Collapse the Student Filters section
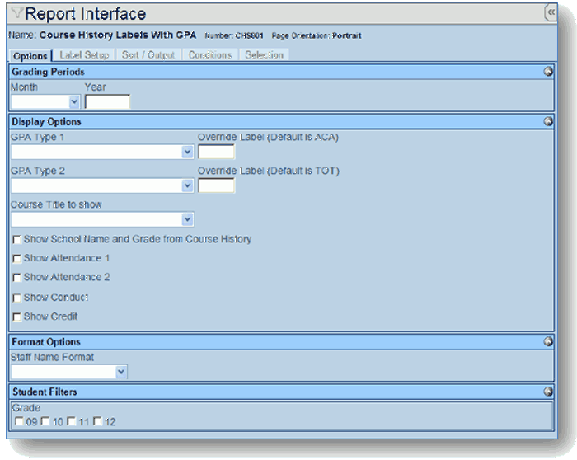The width and height of the screenshot is (577, 460). coord(548,392)
